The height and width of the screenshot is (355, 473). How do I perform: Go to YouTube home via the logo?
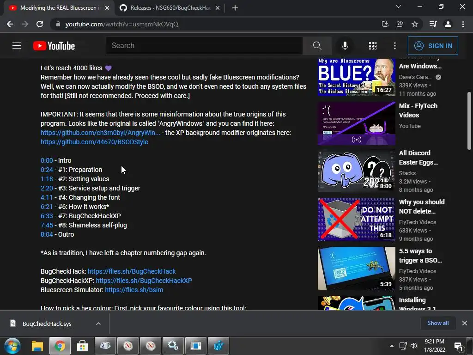54,46
